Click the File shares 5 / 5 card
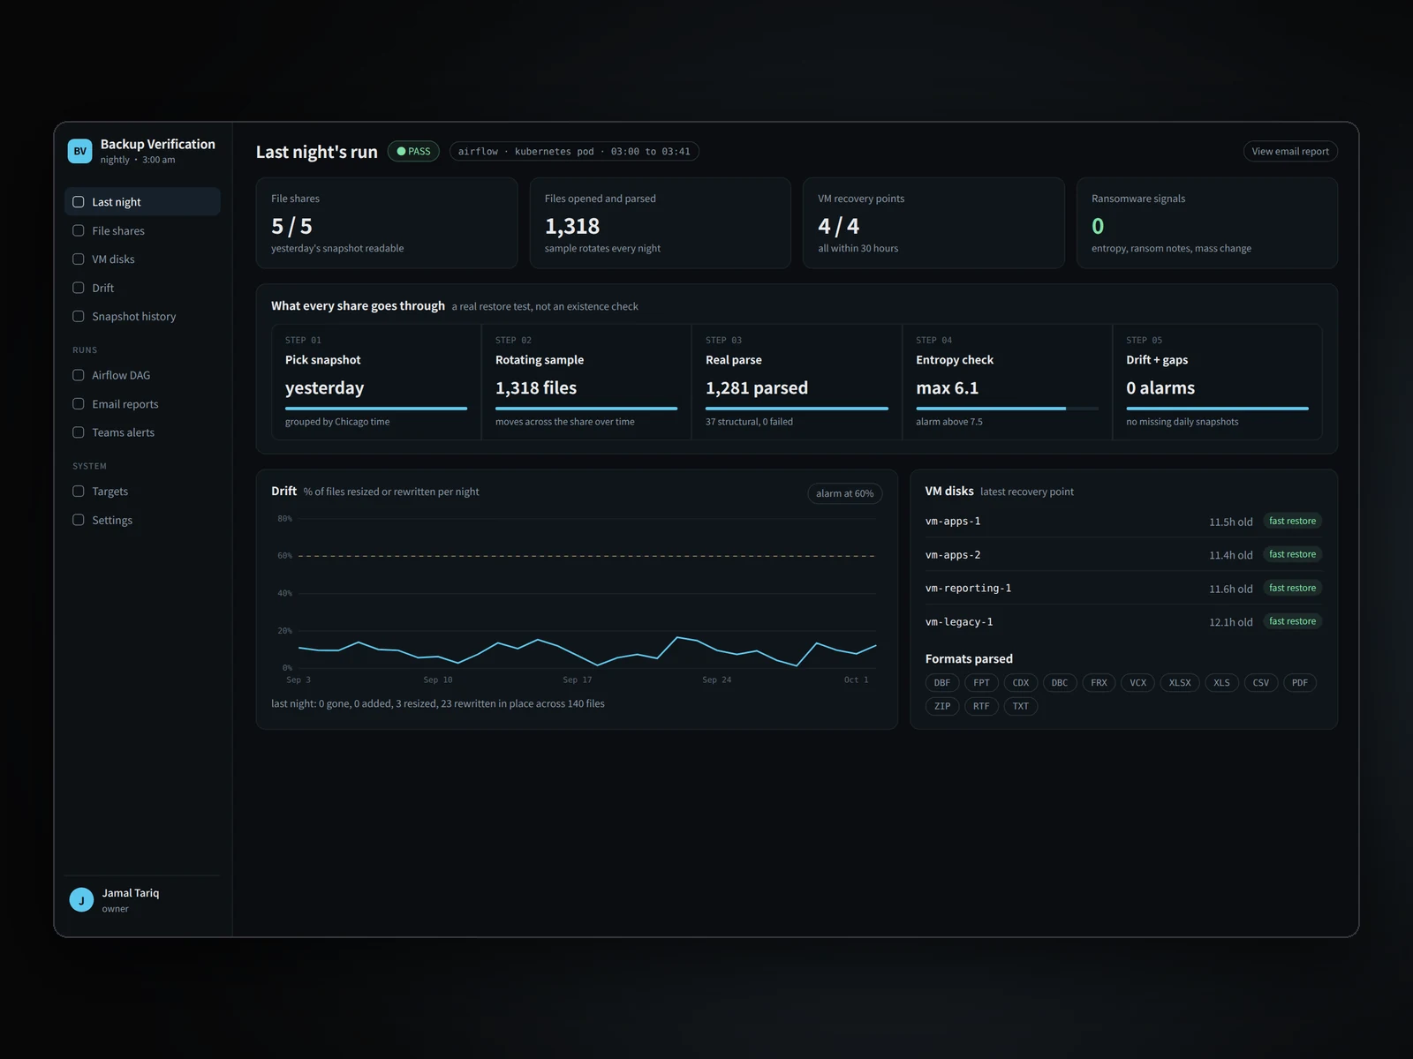 click(x=387, y=223)
